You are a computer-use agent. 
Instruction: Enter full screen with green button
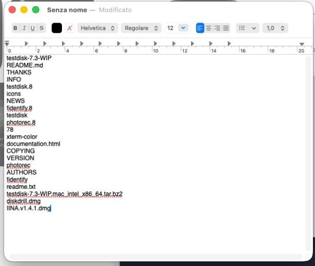click(x=36, y=10)
